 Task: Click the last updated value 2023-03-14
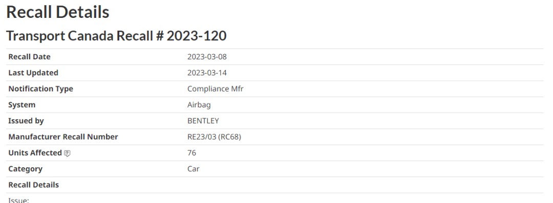click(207, 73)
